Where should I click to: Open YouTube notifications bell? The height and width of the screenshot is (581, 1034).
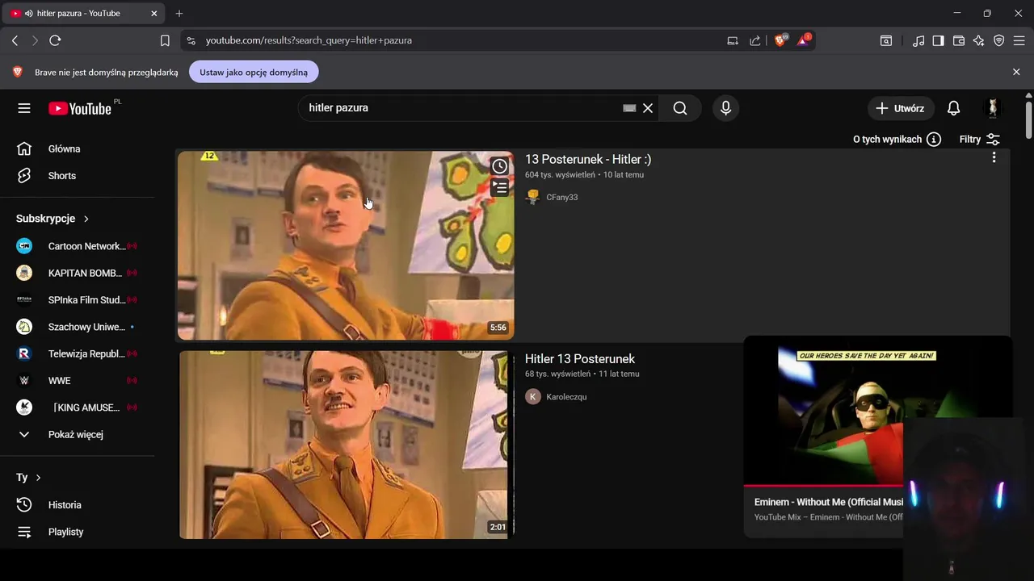(954, 108)
